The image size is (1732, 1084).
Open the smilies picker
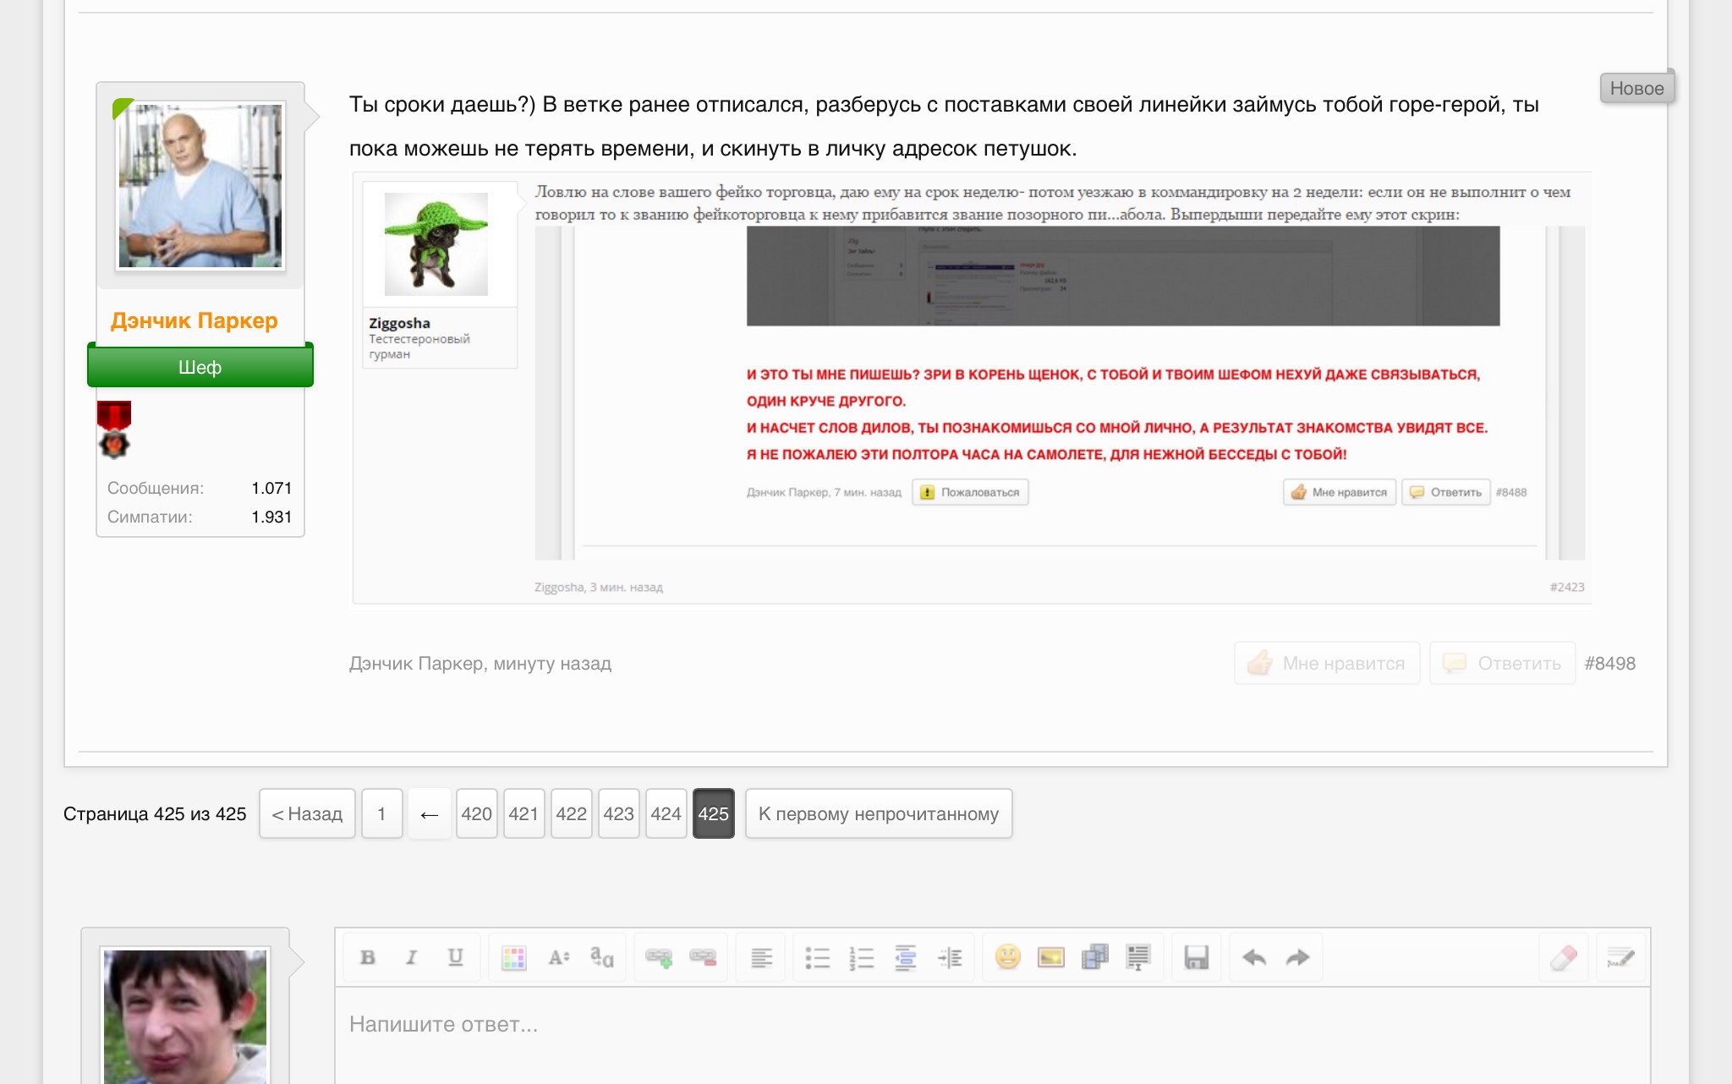[1007, 957]
